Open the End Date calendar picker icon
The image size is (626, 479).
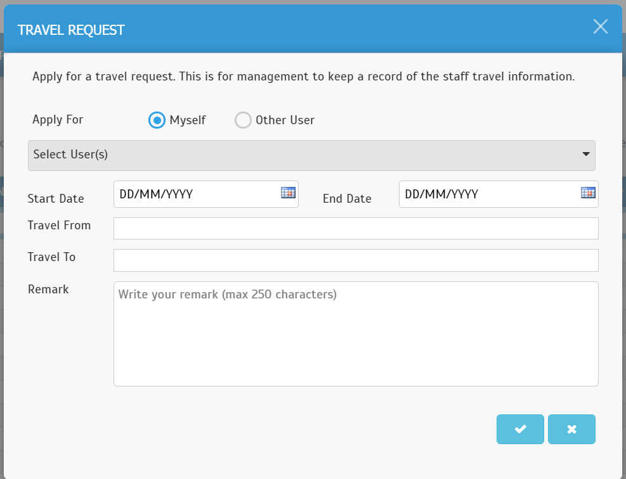588,193
